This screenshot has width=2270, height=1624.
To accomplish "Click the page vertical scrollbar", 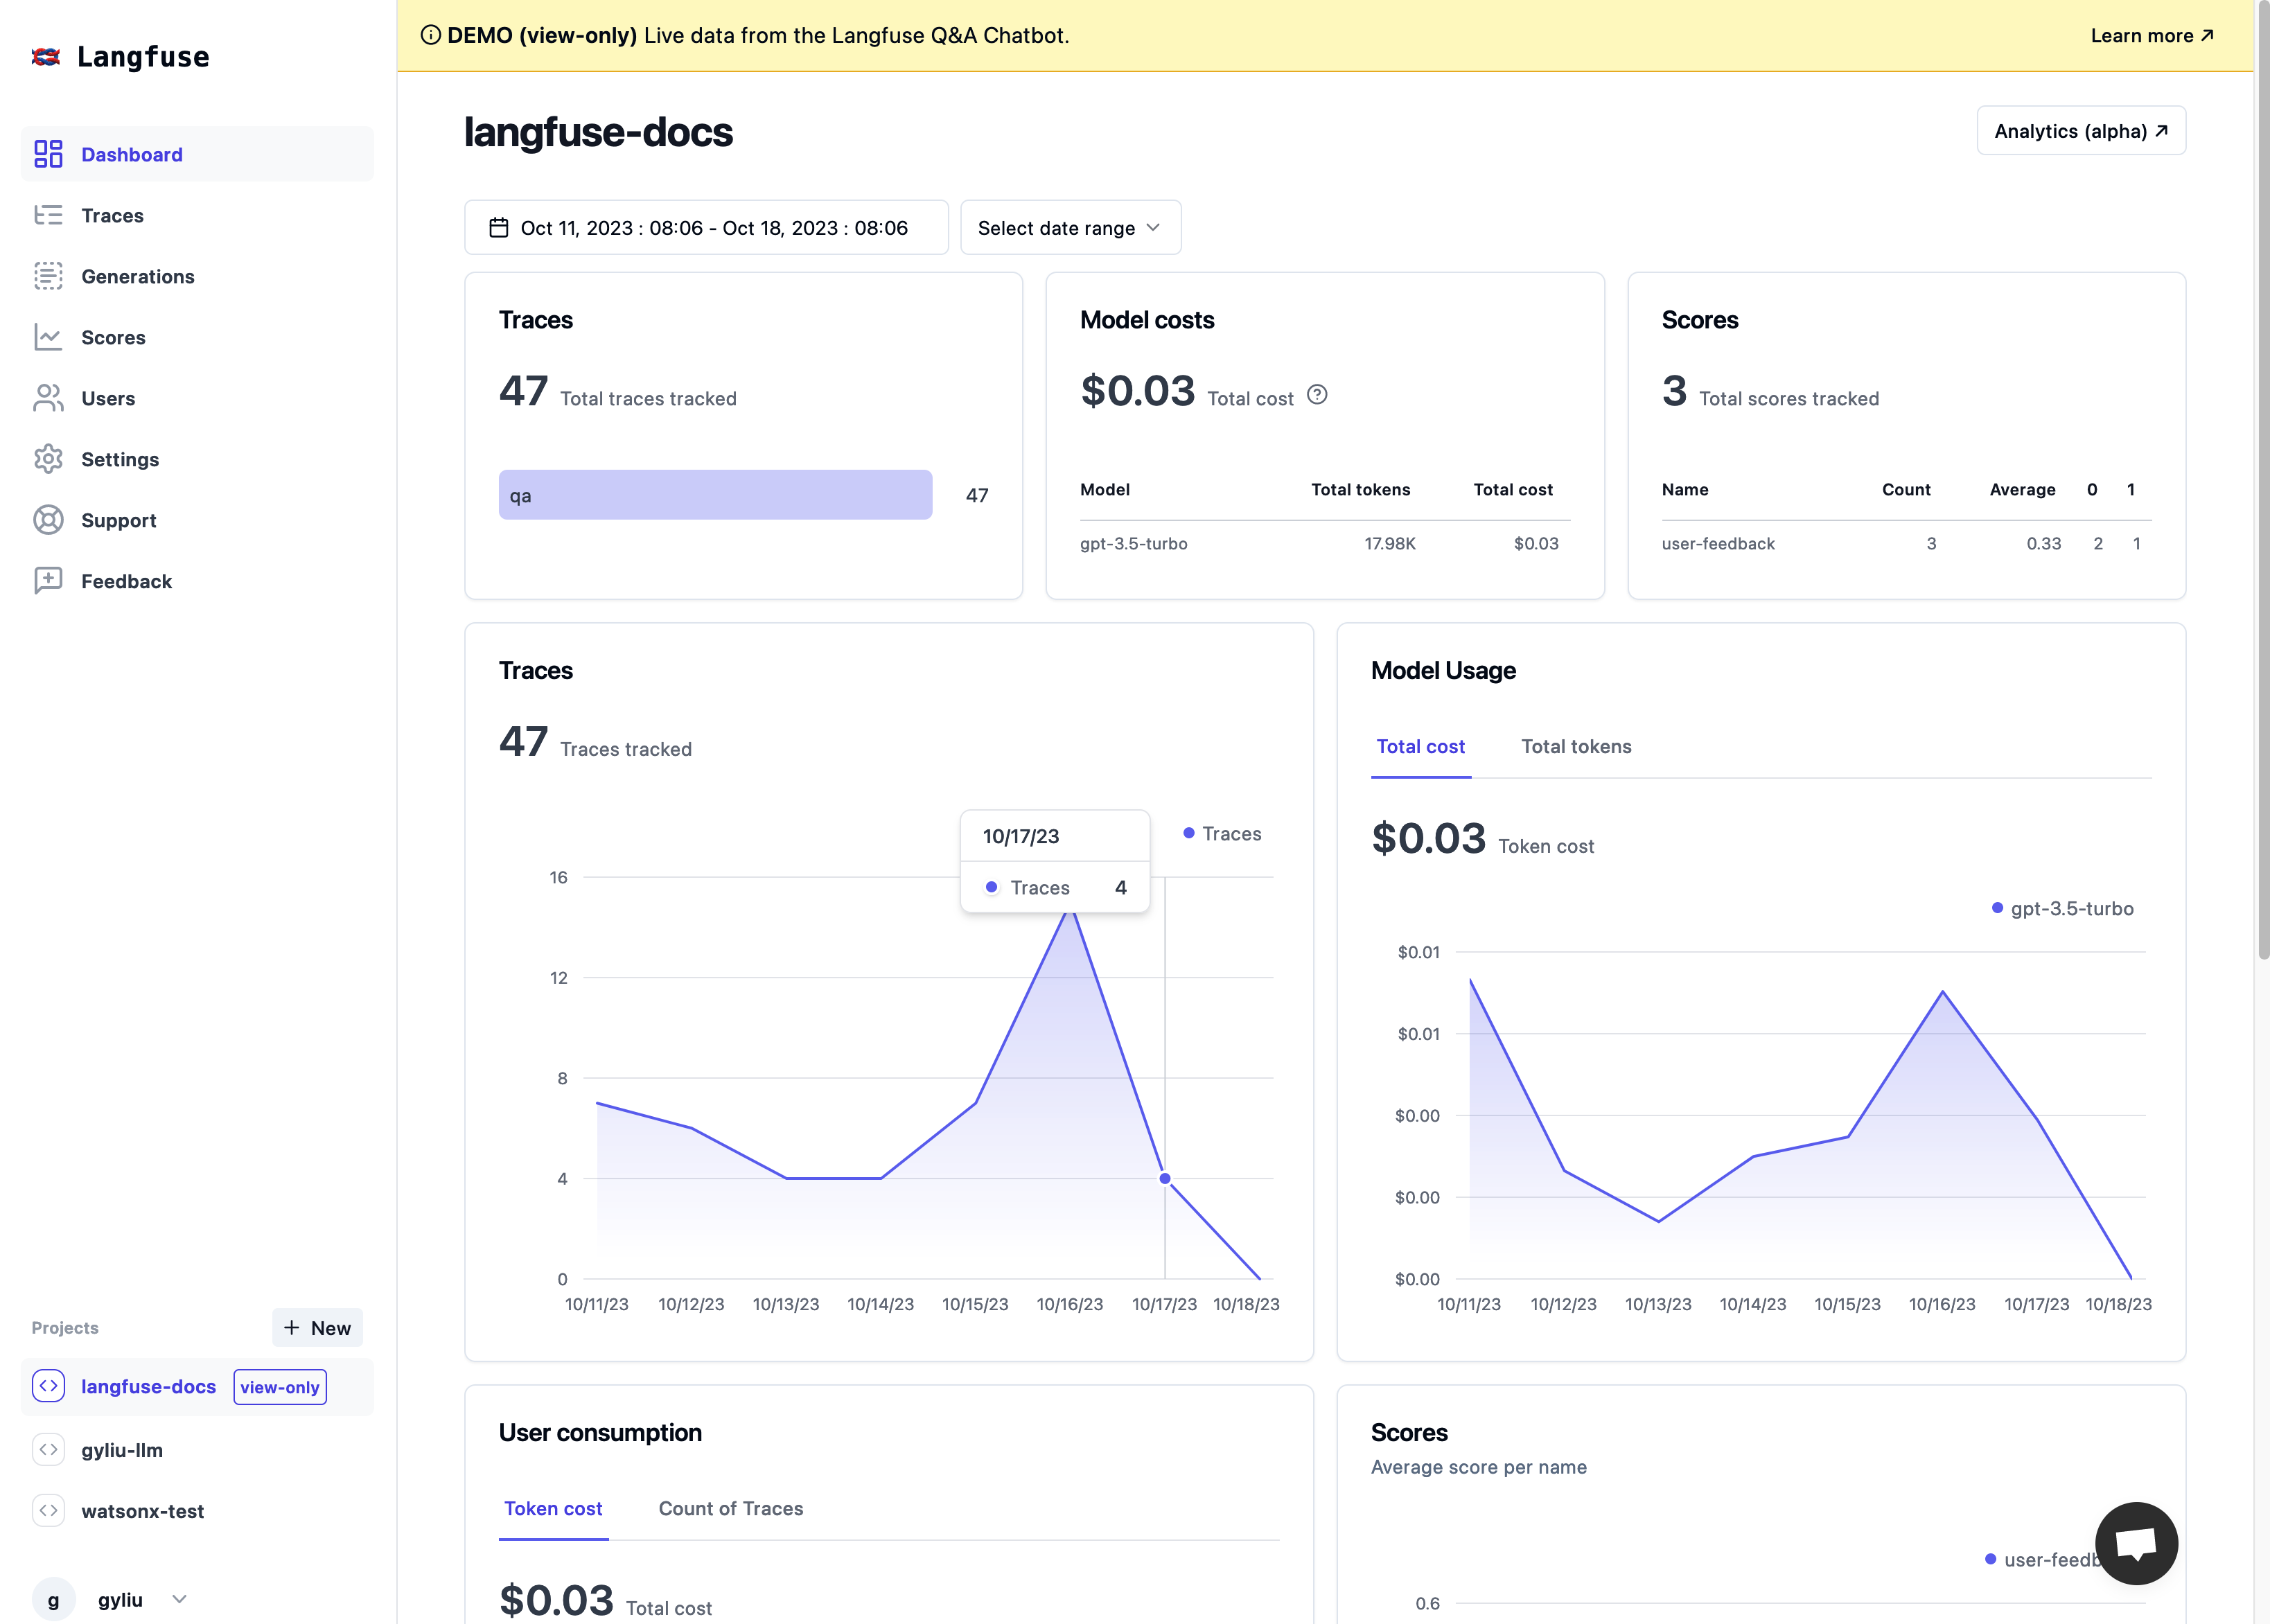I will click(x=2263, y=480).
